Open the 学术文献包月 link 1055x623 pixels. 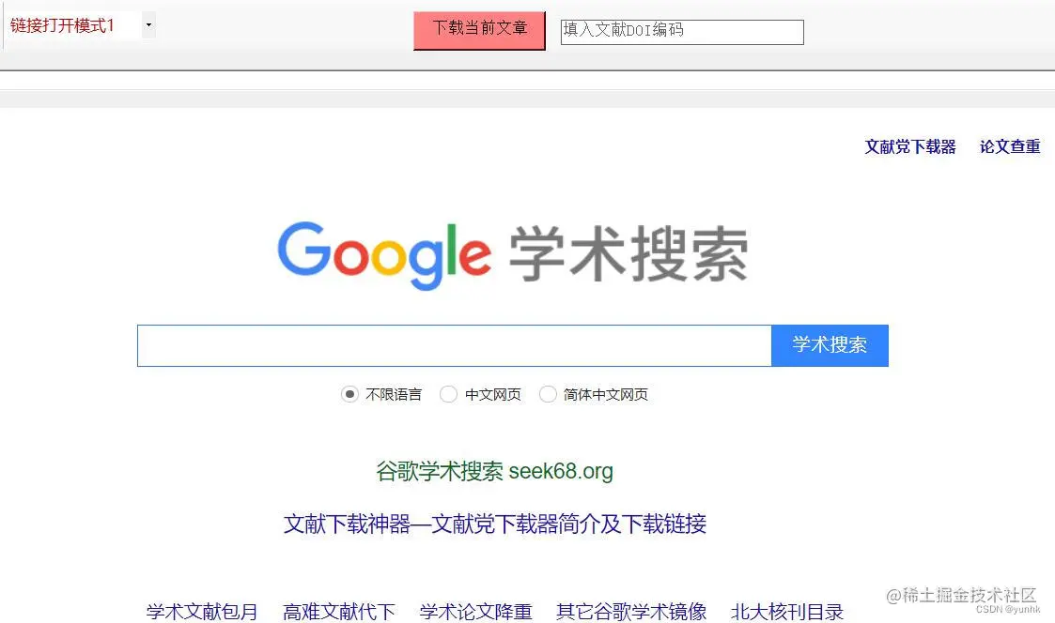coord(202,612)
